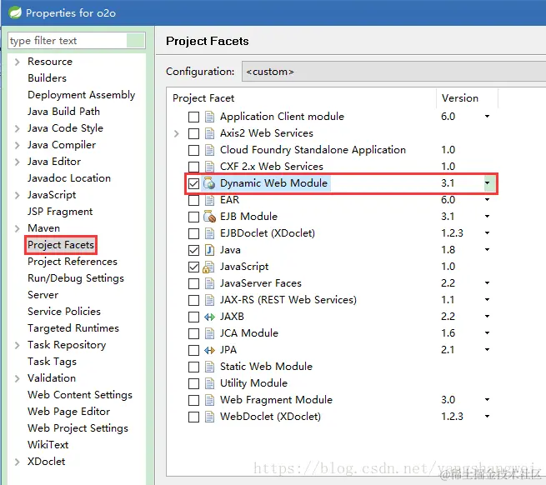Enable the Static Web Module checkbox
Image resolution: width=546 pixels, height=485 pixels.
193,367
